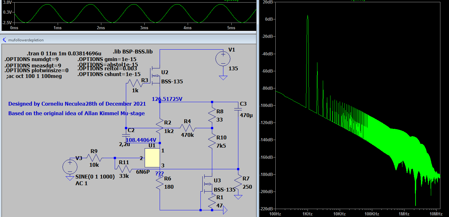Click the green sine waveform trace
Image resolution: width=449 pixels, height=217 pixels.
click(133, 13)
